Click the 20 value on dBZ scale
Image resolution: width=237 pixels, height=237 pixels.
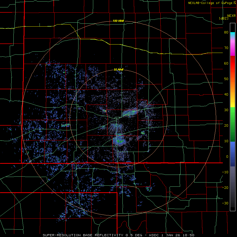click(x=226, y=126)
